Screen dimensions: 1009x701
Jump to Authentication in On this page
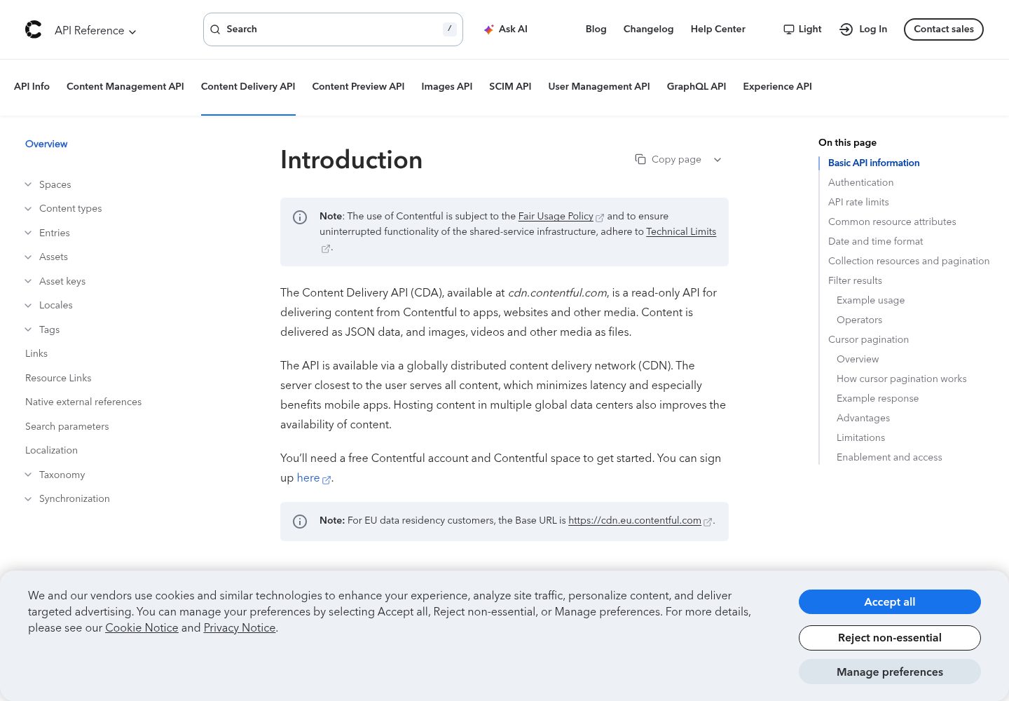pos(860,182)
